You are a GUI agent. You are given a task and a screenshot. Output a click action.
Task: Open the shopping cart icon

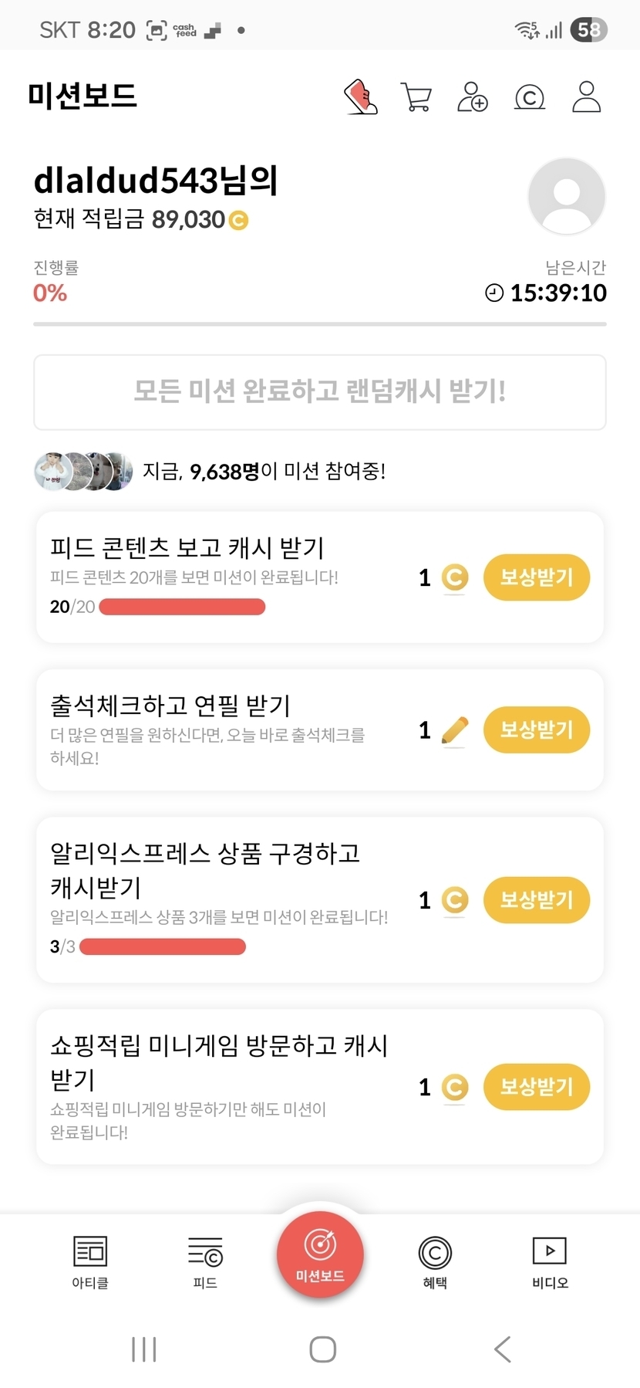coord(416,97)
